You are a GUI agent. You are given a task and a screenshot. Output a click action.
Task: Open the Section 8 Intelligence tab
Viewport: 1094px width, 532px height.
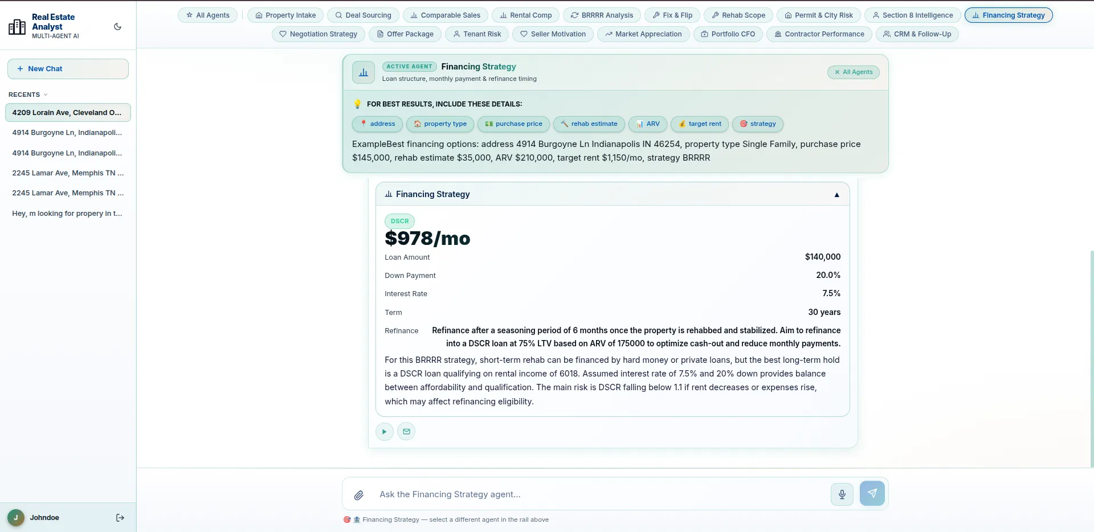pyautogui.click(x=912, y=15)
